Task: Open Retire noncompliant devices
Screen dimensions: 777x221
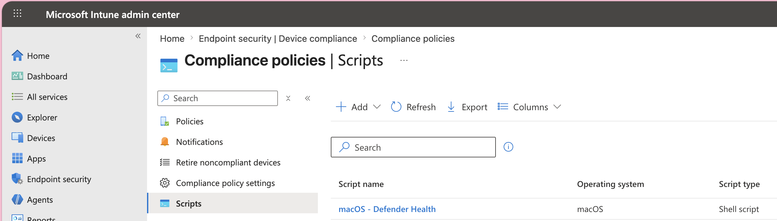Action: (228, 163)
